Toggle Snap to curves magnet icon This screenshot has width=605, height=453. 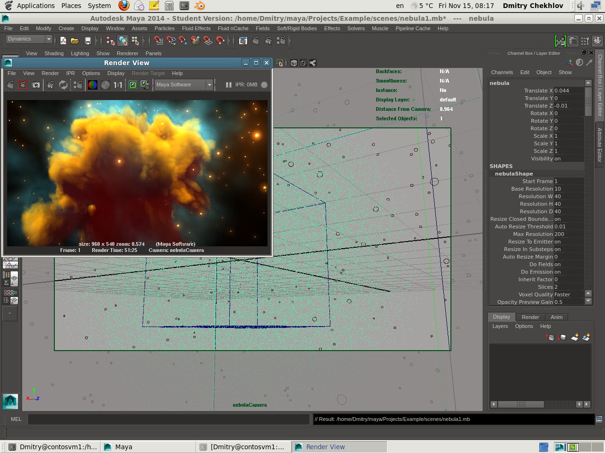pos(171,41)
